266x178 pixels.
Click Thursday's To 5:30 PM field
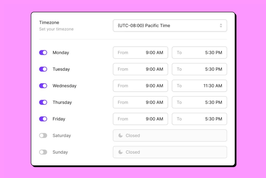(x=199, y=102)
